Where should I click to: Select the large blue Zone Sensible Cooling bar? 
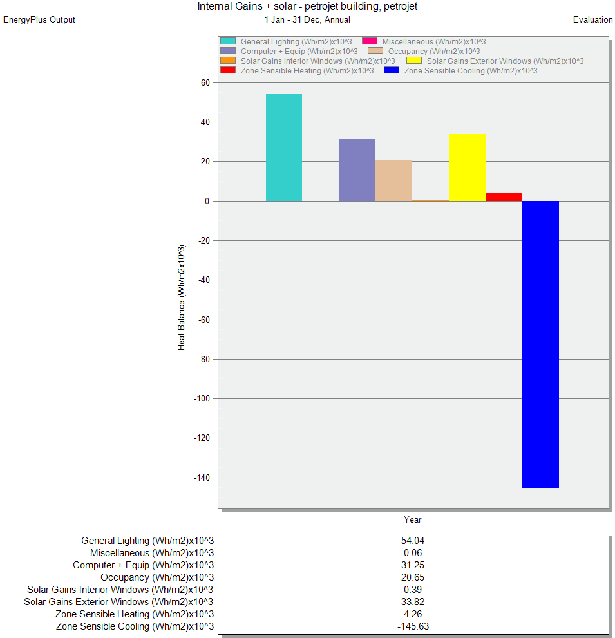[540, 345]
